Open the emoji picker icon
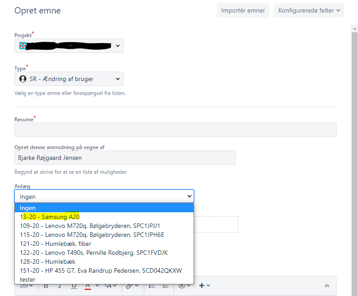Image resolution: width=358 pixels, height=296 pixels. pos(182,286)
